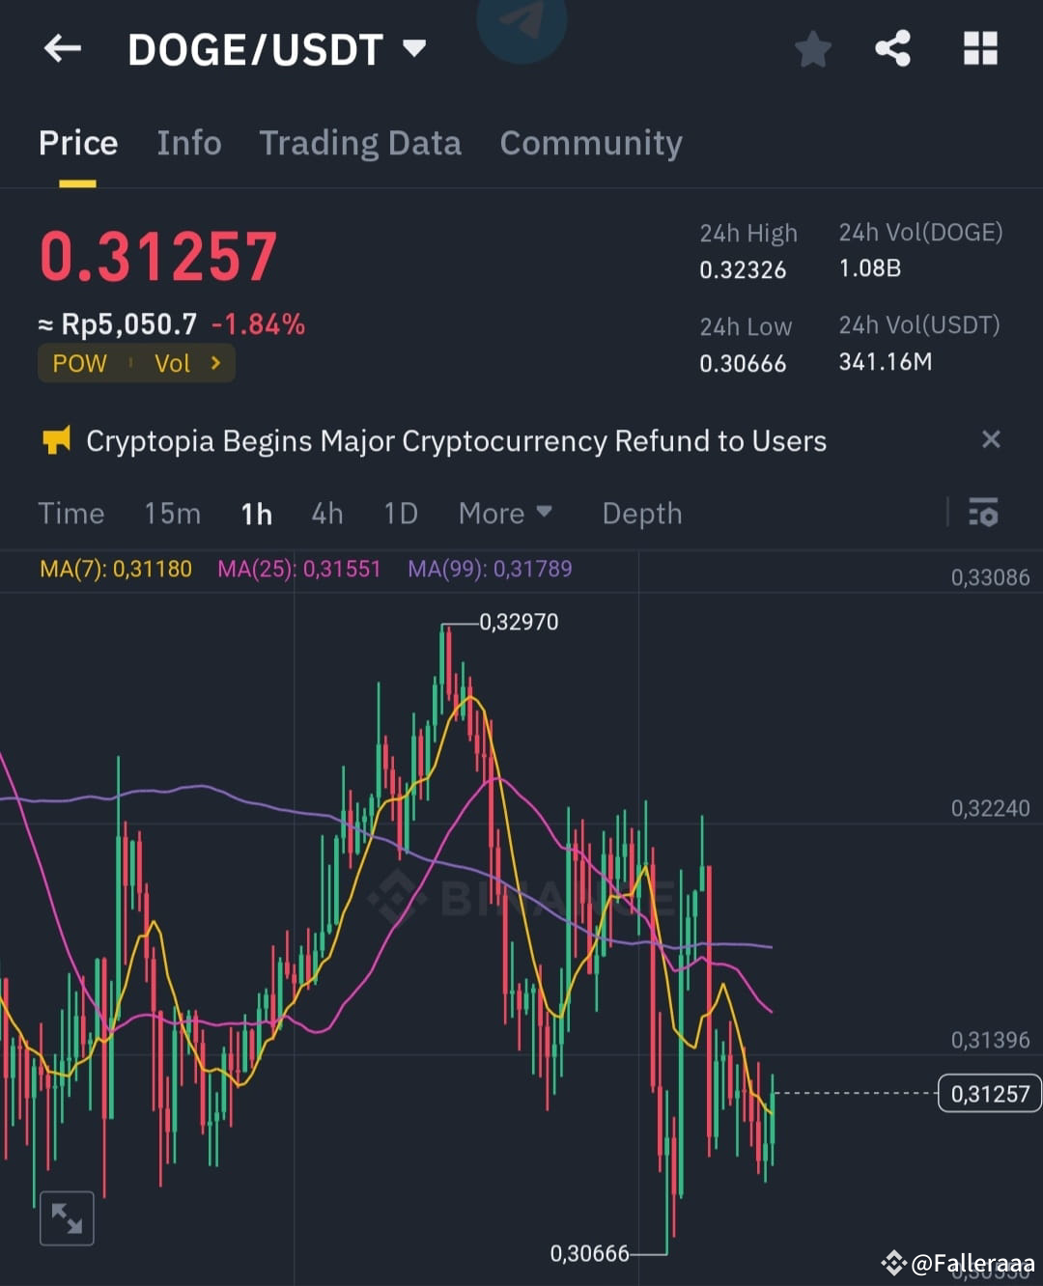This screenshot has width=1043, height=1286.
Task: Dismiss the news banner with X
Action: (991, 440)
